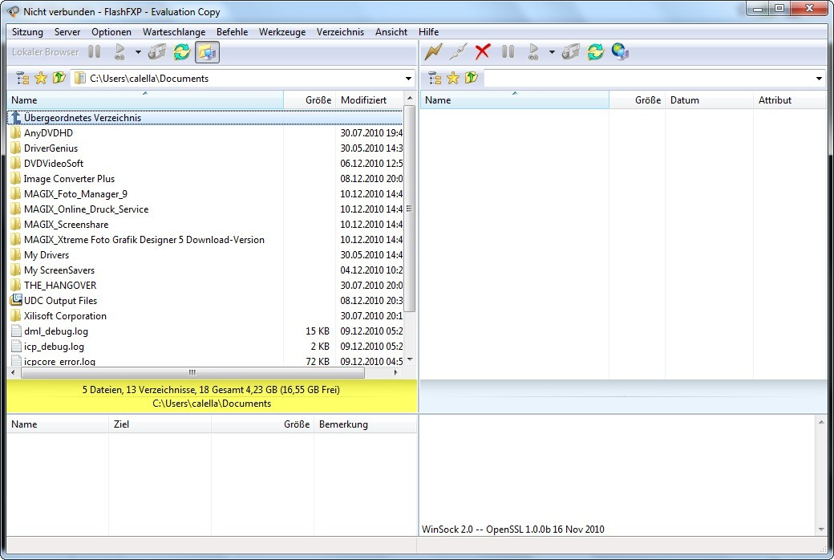Open the Werkzeuge menu
Image resolution: width=834 pixels, height=560 pixels.
(282, 32)
